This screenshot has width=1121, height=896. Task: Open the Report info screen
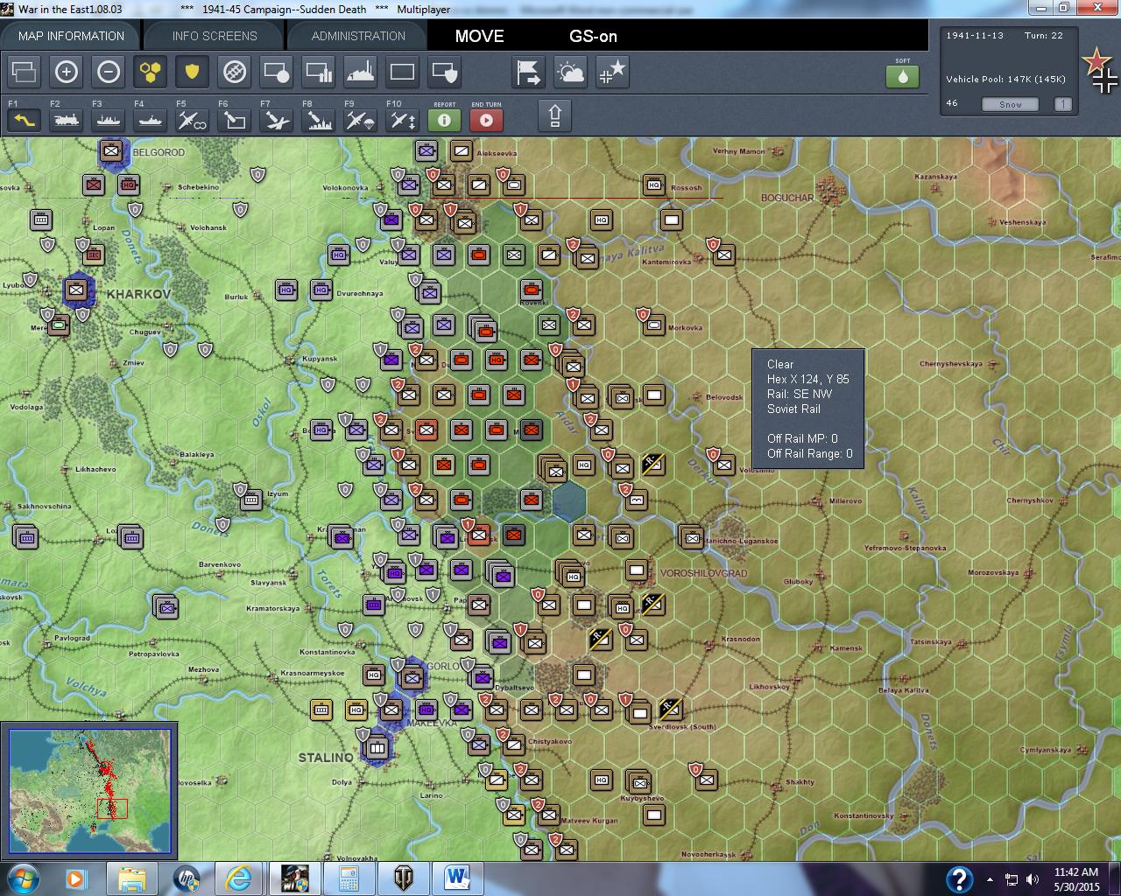click(444, 120)
